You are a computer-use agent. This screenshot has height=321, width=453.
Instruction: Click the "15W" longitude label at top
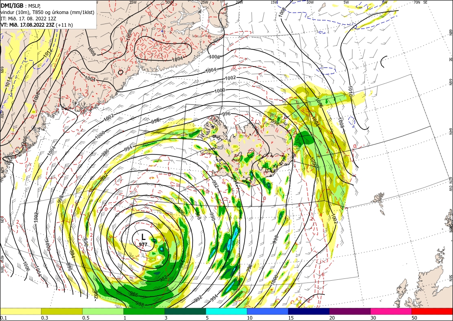click(x=275, y=2)
